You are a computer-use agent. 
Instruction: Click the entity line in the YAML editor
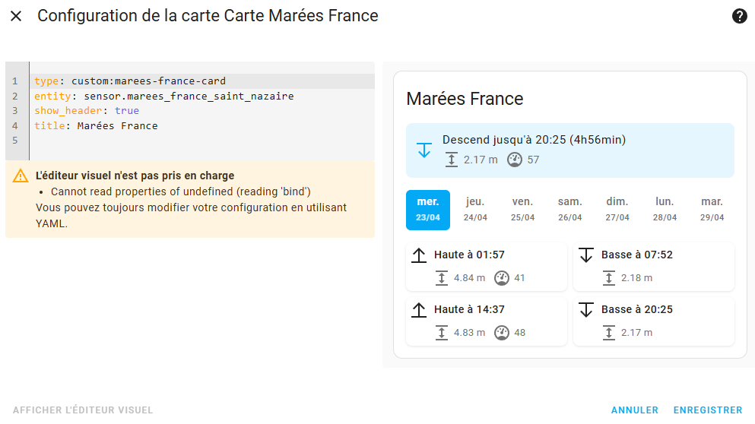tap(163, 97)
